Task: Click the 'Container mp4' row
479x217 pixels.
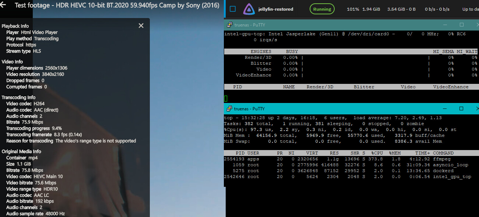Action: pos(22,158)
